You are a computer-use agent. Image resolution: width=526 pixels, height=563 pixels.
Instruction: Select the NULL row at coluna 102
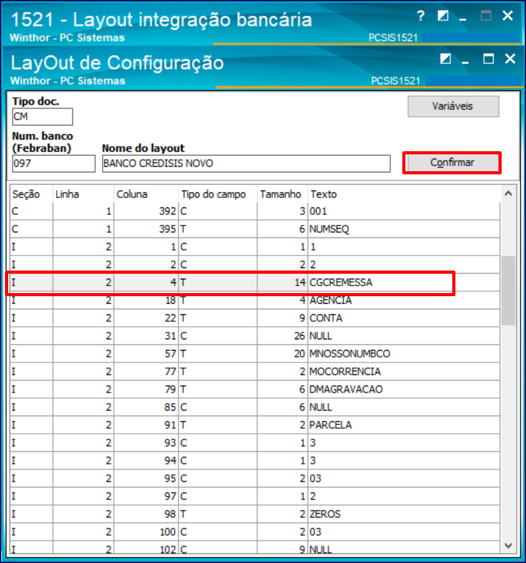click(255, 548)
